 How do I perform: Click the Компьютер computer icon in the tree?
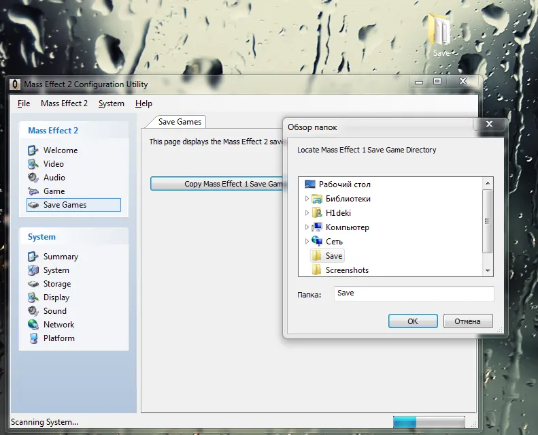pyautogui.click(x=317, y=227)
